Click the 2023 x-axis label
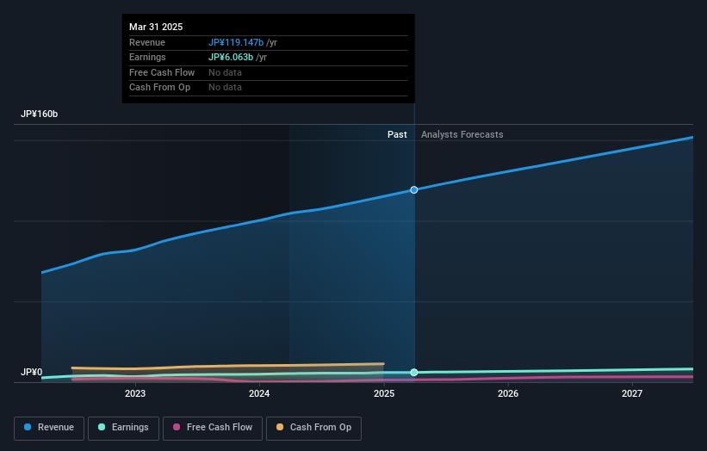707x451 pixels. (x=135, y=394)
